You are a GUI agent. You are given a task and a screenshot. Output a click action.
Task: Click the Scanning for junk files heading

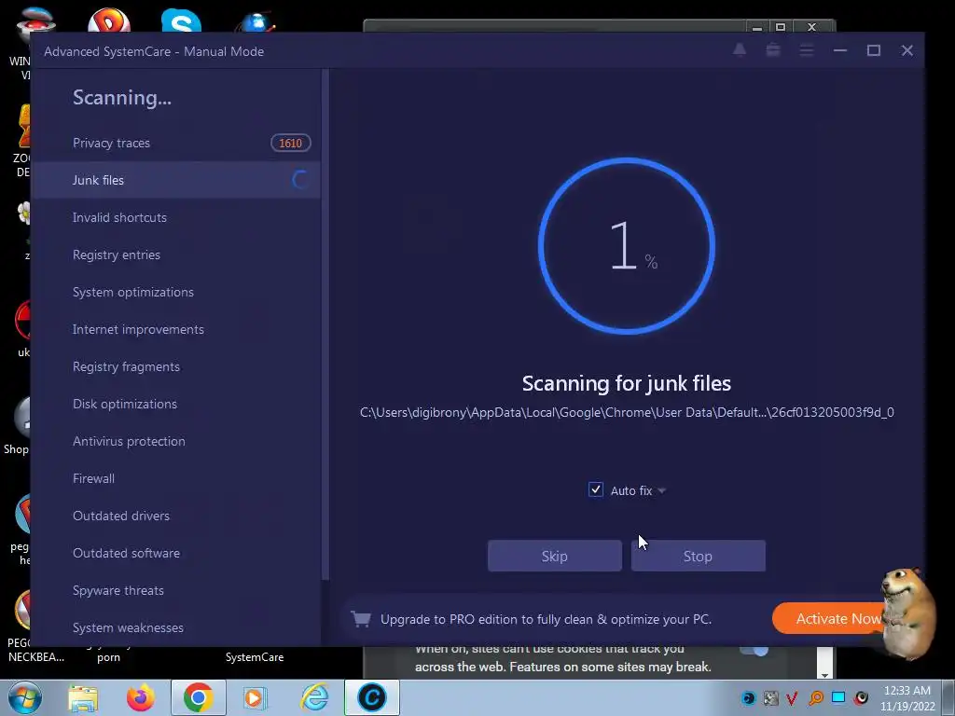pyautogui.click(x=627, y=383)
